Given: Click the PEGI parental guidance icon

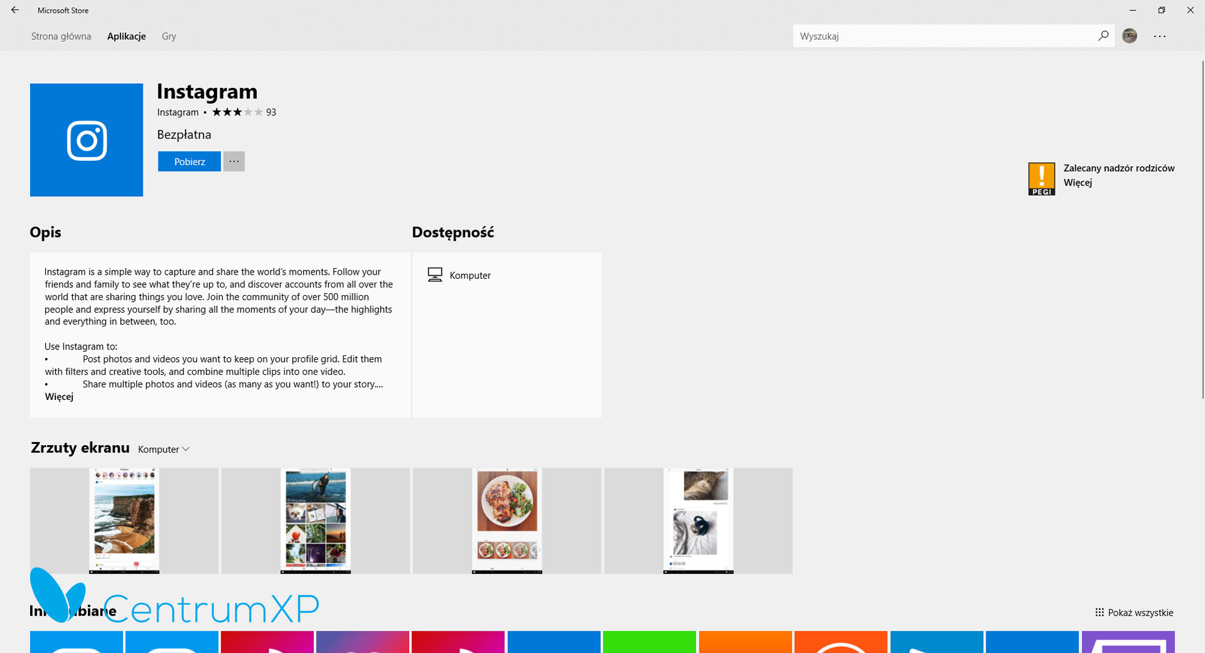Looking at the screenshot, I should click(1042, 179).
